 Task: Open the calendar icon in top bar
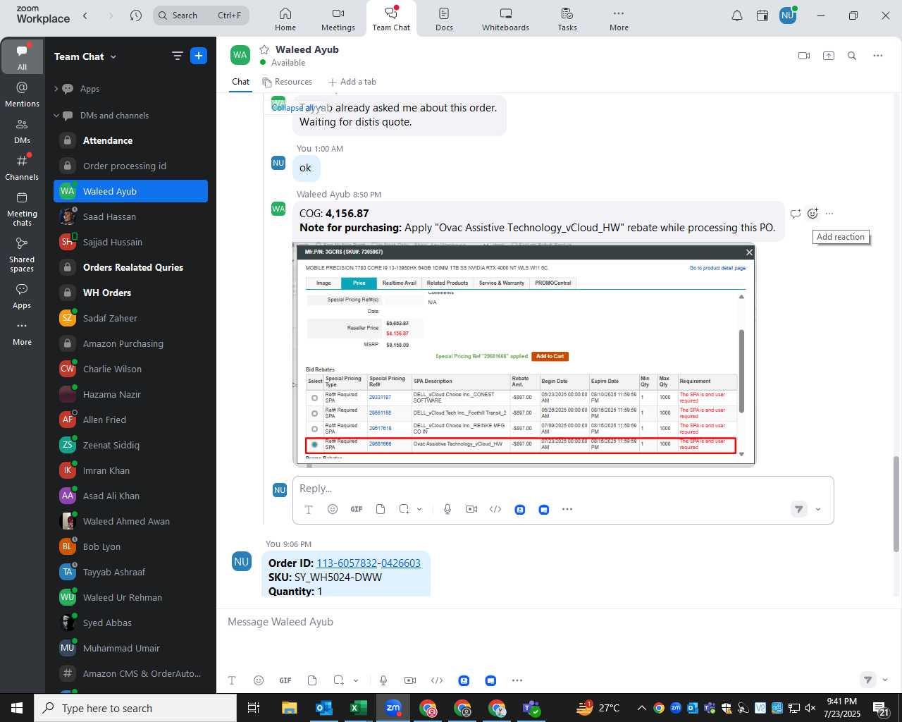pos(762,16)
